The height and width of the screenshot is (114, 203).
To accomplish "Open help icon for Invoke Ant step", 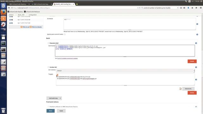I will (196, 67).
